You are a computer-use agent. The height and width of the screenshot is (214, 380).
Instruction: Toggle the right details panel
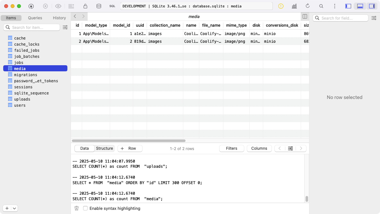click(372, 6)
